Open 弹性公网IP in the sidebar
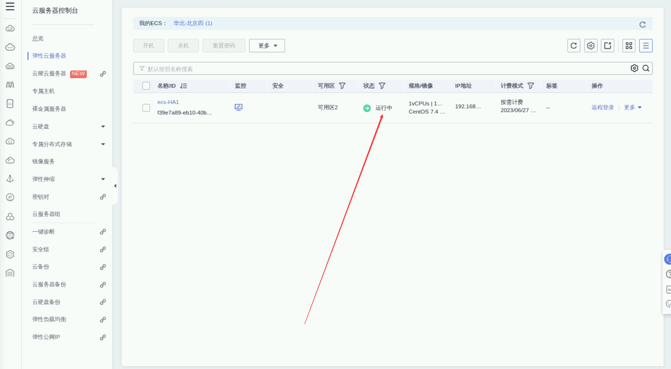Image resolution: width=671 pixels, height=369 pixels. pyautogui.click(x=46, y=337)
